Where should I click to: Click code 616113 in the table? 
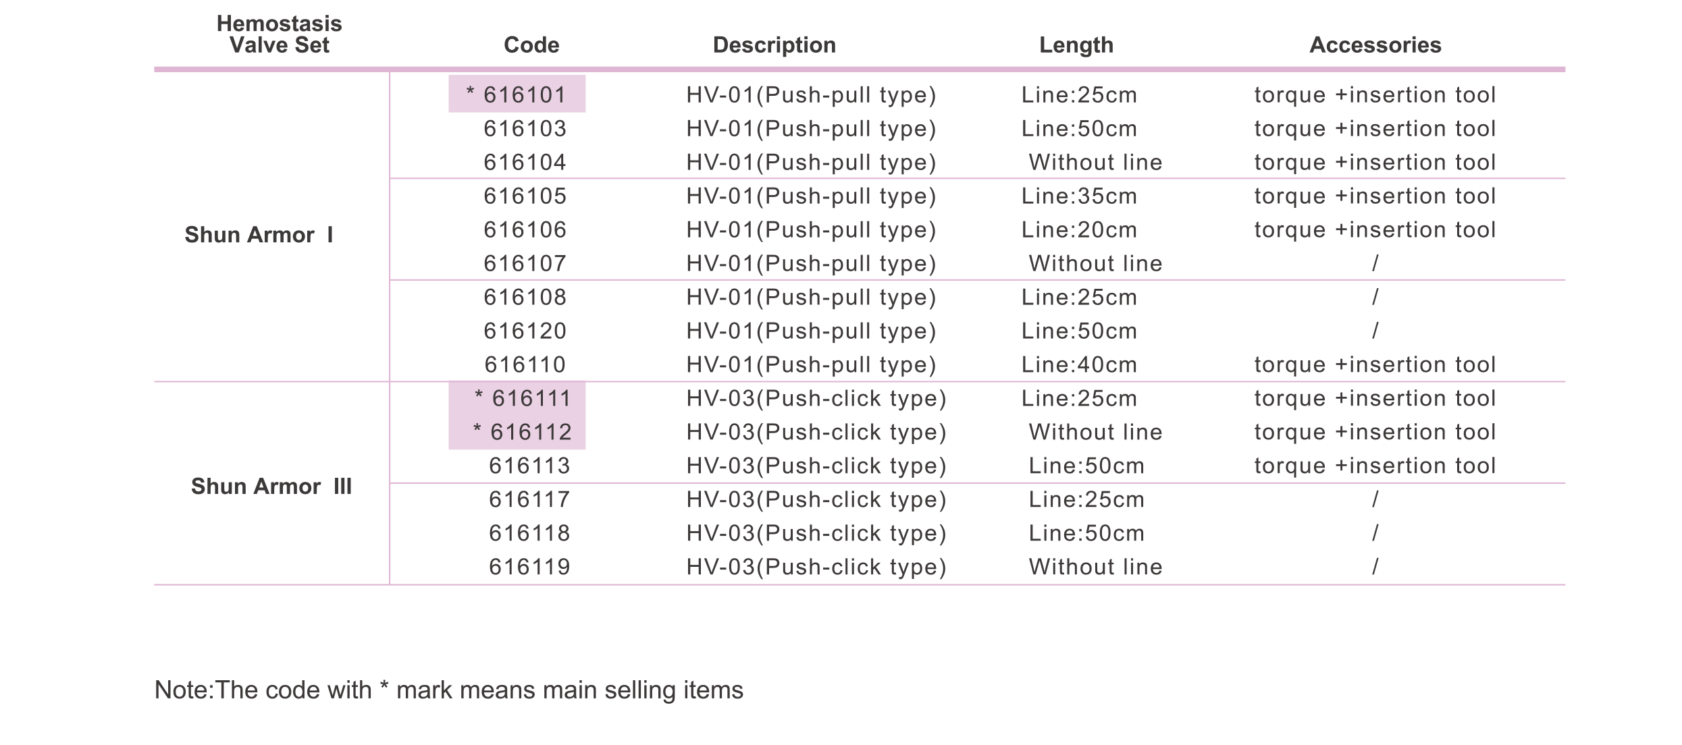(x=529, y=466)
